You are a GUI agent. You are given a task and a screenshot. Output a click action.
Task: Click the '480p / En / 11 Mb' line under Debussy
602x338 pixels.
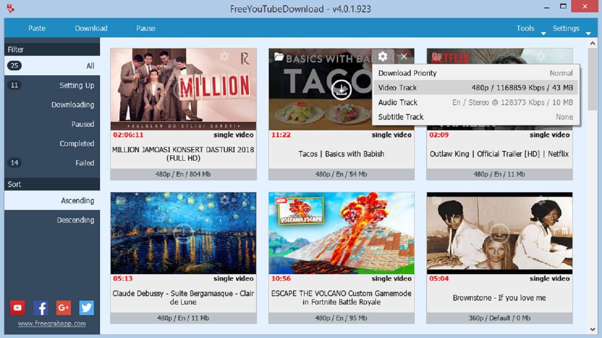pos(183,318)
